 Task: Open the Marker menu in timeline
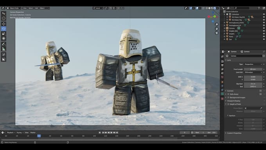pyautogui.click(x=33, y=132)
